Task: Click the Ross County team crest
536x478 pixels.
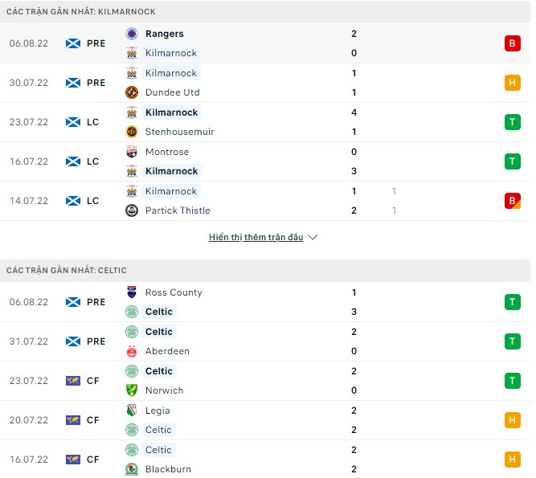Action: point(133,292)
